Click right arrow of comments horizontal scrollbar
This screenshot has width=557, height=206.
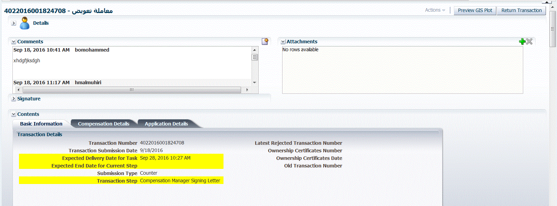tap(247, 90)
